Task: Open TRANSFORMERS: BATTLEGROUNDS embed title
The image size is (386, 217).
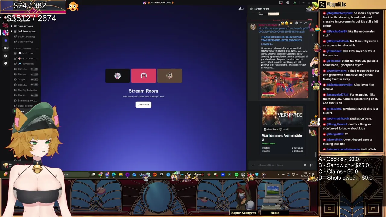Action: (x=282, y=40)
